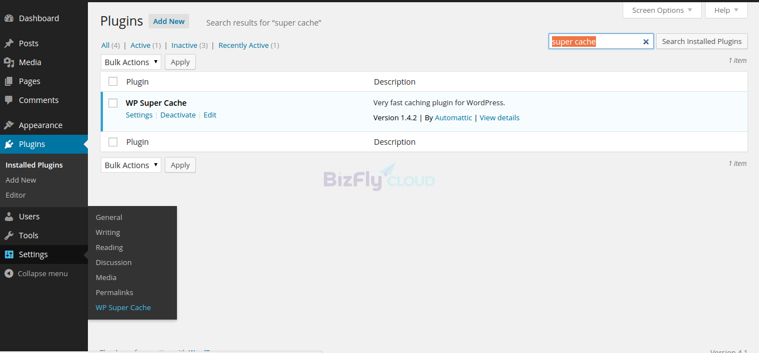Select Installed Plugins in the submenu
Viewport: 759px width, 353px height.
[34, 165]
